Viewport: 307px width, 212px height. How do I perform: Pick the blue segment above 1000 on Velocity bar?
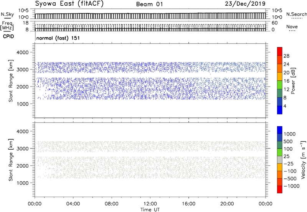click(x=280, y=130)
